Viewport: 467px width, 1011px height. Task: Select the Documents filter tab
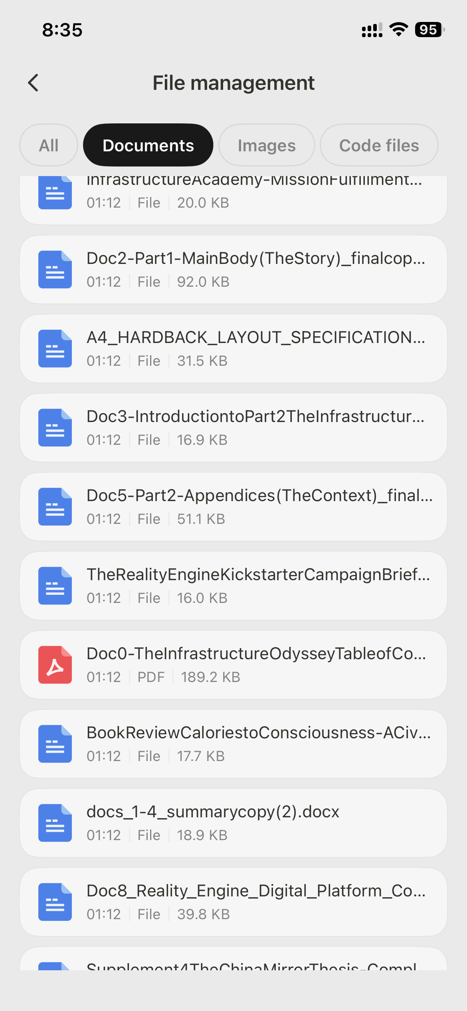click(x=148, y=145)
